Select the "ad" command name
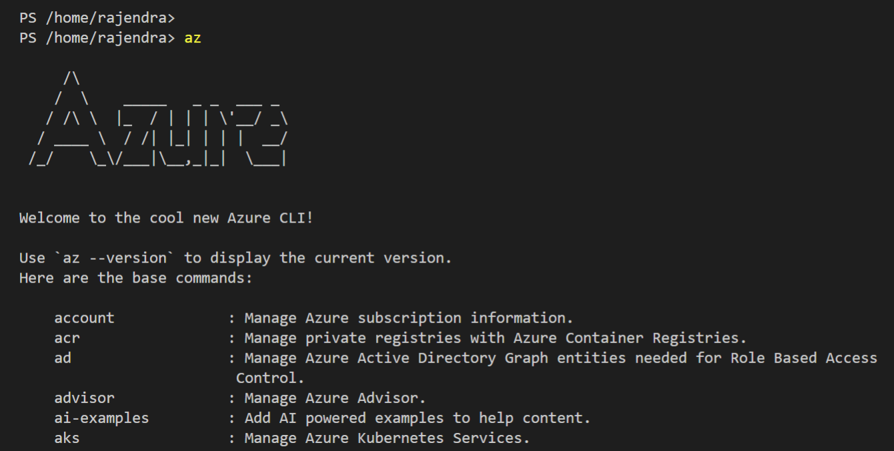The height and width of the screenshot is (451, 894). coord(63,358)
